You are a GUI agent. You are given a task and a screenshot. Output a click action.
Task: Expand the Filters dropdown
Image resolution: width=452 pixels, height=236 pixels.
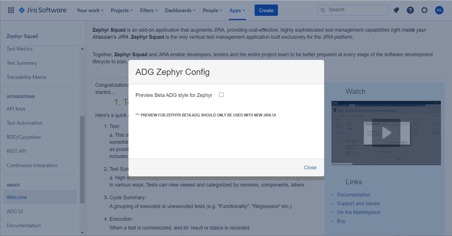pyautogui.click(x=149, y=10)
